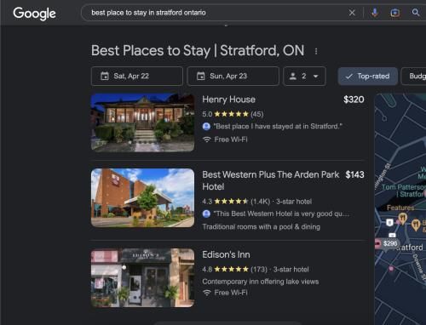
Task: Open the Edison's Inn listing
Action: 226,254
